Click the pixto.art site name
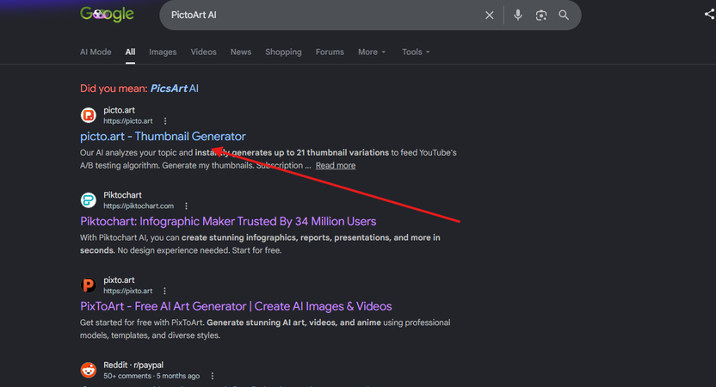 click(119, 279)
